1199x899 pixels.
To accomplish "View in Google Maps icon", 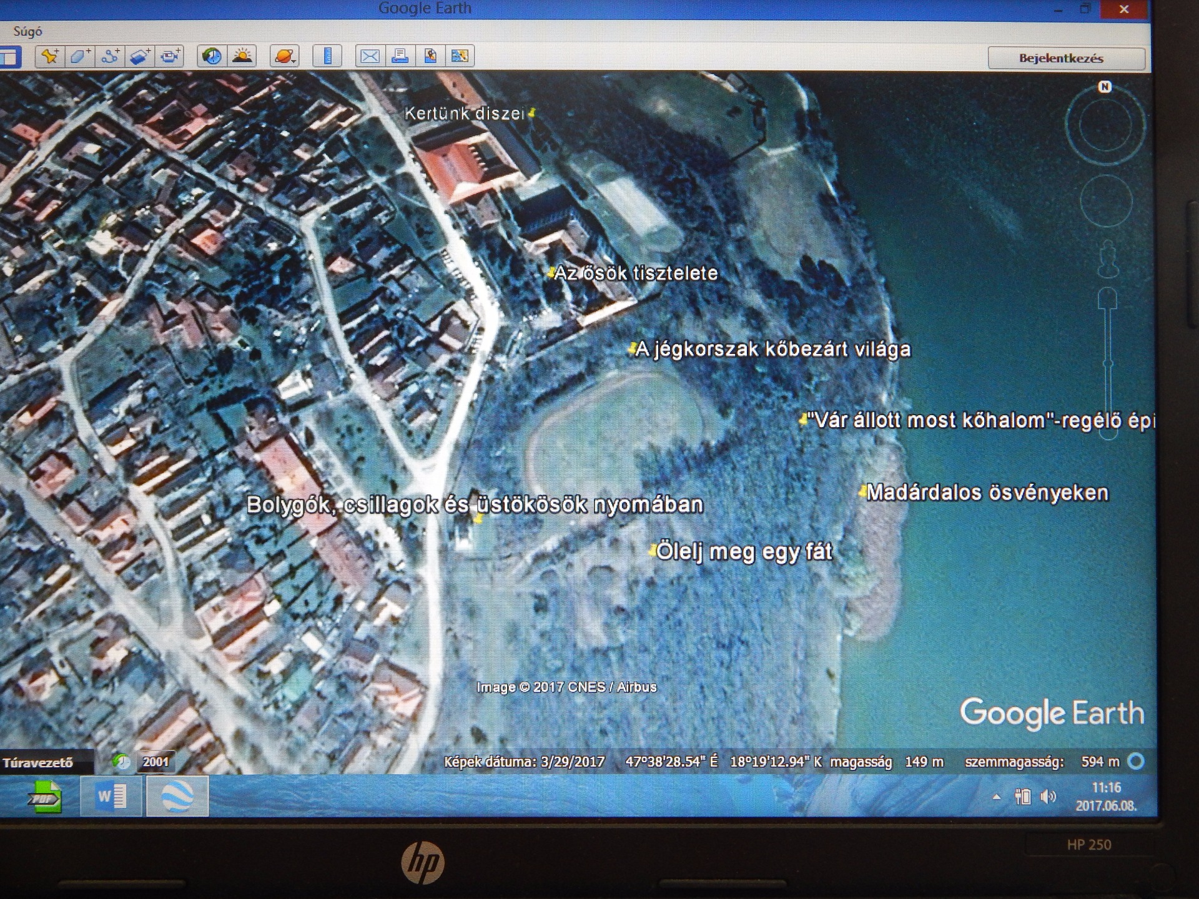I will tap(460, 57).
